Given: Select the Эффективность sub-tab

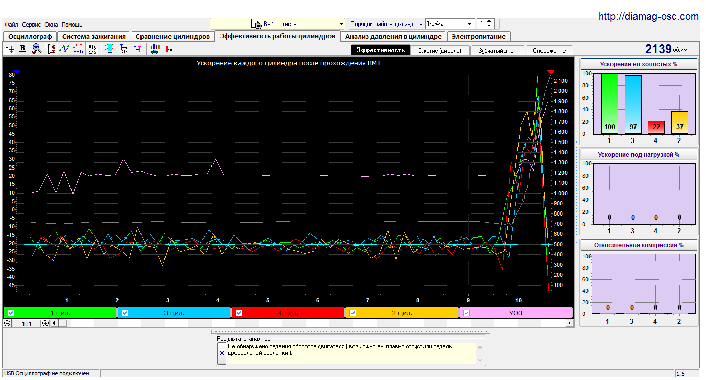Looking at the screenshot, I should pyautogui.click(x=381, y=50).
